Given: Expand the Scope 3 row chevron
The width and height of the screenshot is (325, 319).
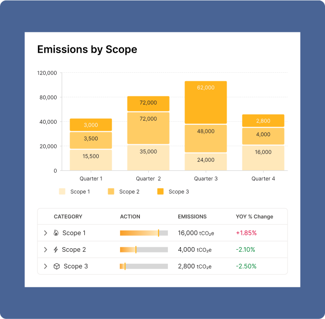Looking at the screenshot, I should pos(45,266).
